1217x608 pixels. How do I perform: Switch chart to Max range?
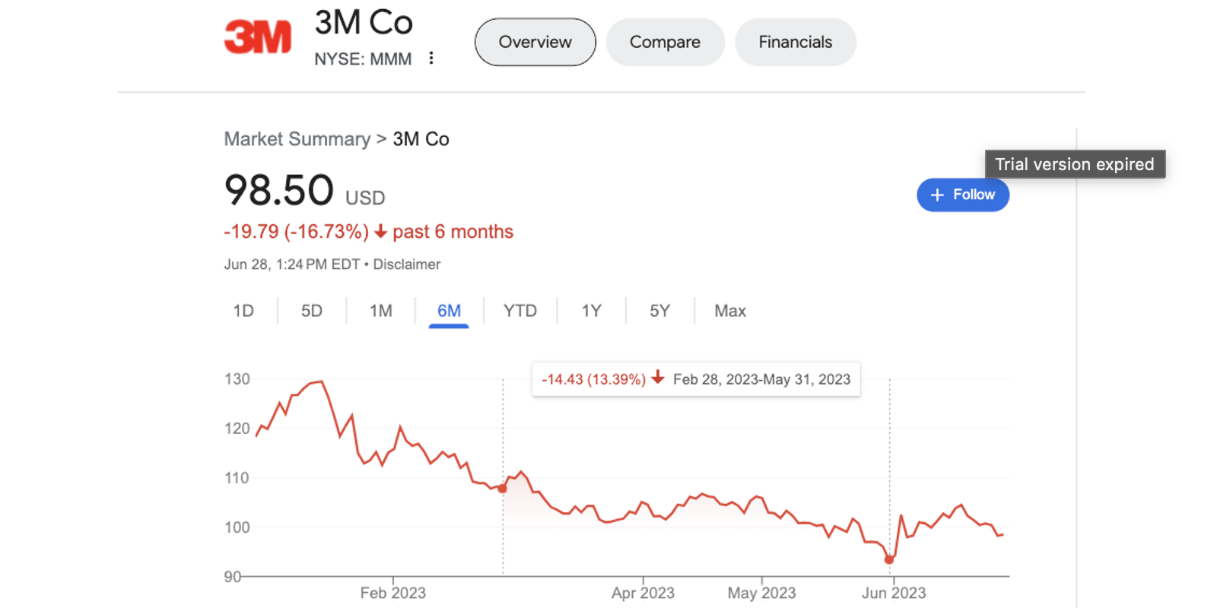tap(729, 311)
